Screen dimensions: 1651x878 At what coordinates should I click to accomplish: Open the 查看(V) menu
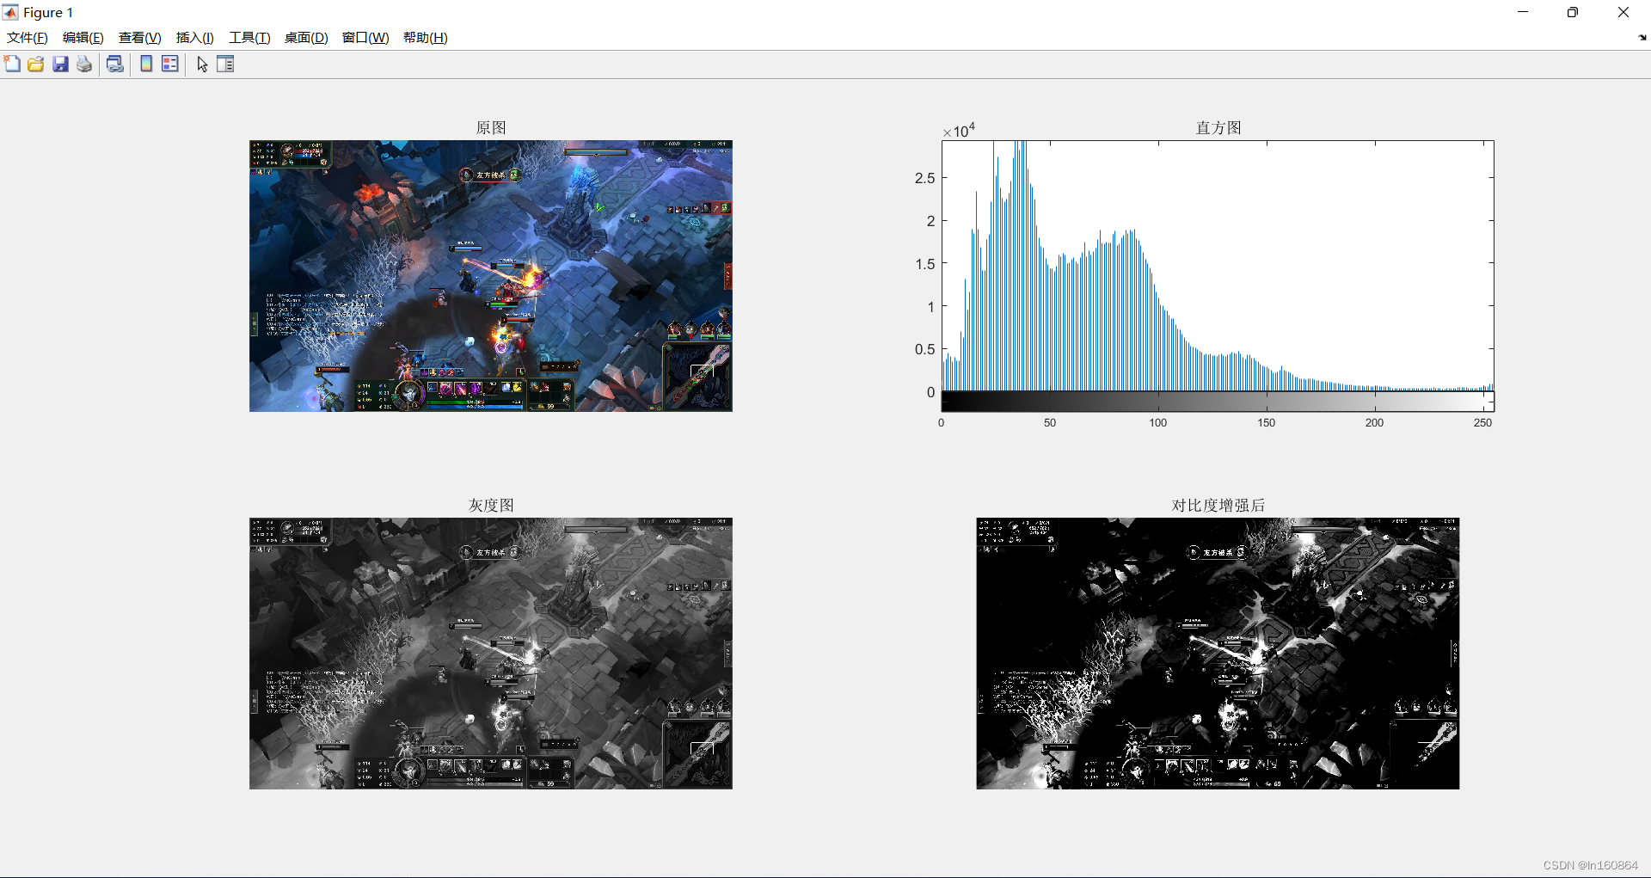tap(140, 37)
